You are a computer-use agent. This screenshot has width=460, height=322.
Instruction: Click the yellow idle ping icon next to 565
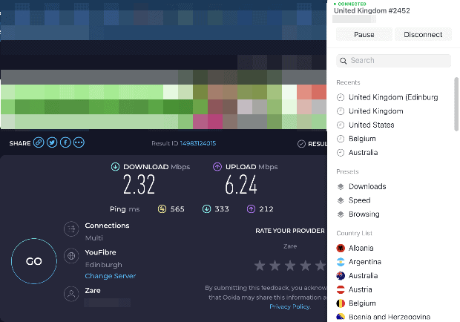[x=162, y=208]
